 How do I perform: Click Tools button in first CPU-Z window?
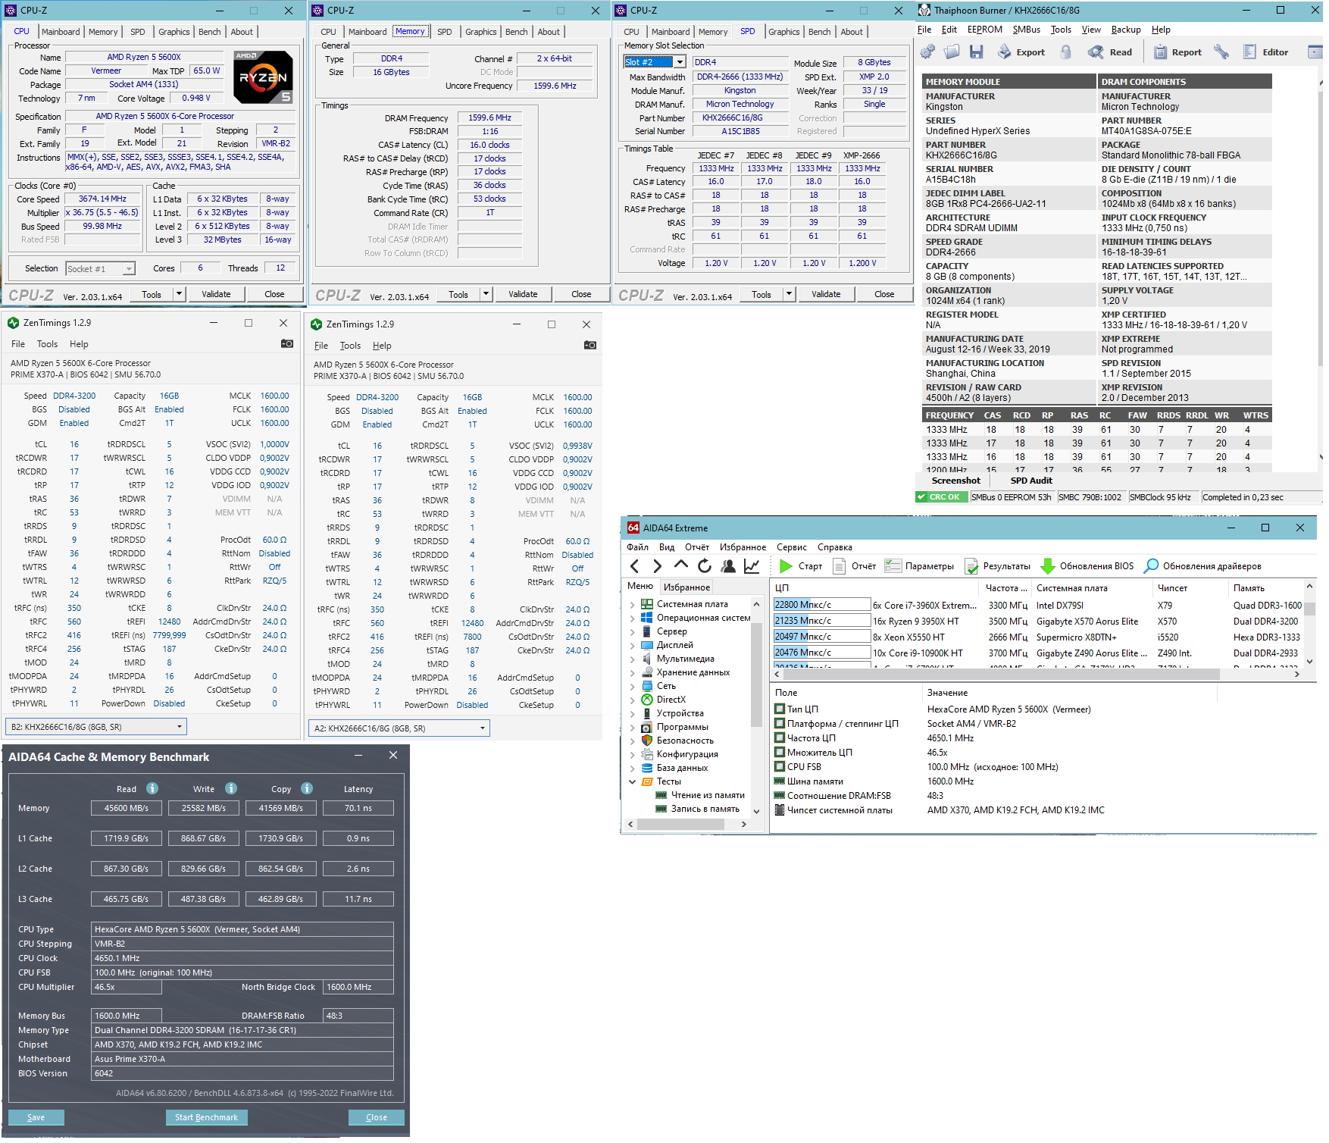coord(152,294)
